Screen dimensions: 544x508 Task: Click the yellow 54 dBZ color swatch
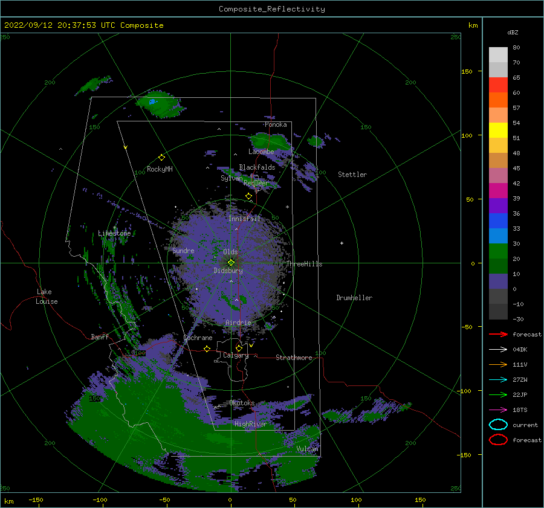click(498, 130)
